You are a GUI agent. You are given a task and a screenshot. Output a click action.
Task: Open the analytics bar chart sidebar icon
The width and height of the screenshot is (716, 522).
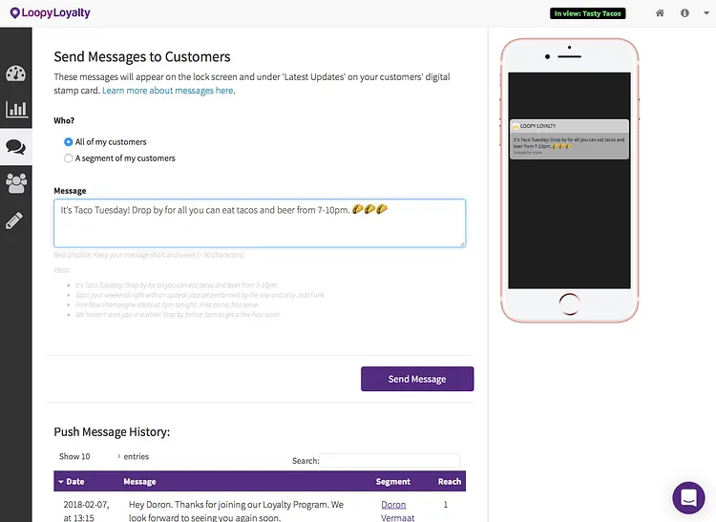pos(16,109)
